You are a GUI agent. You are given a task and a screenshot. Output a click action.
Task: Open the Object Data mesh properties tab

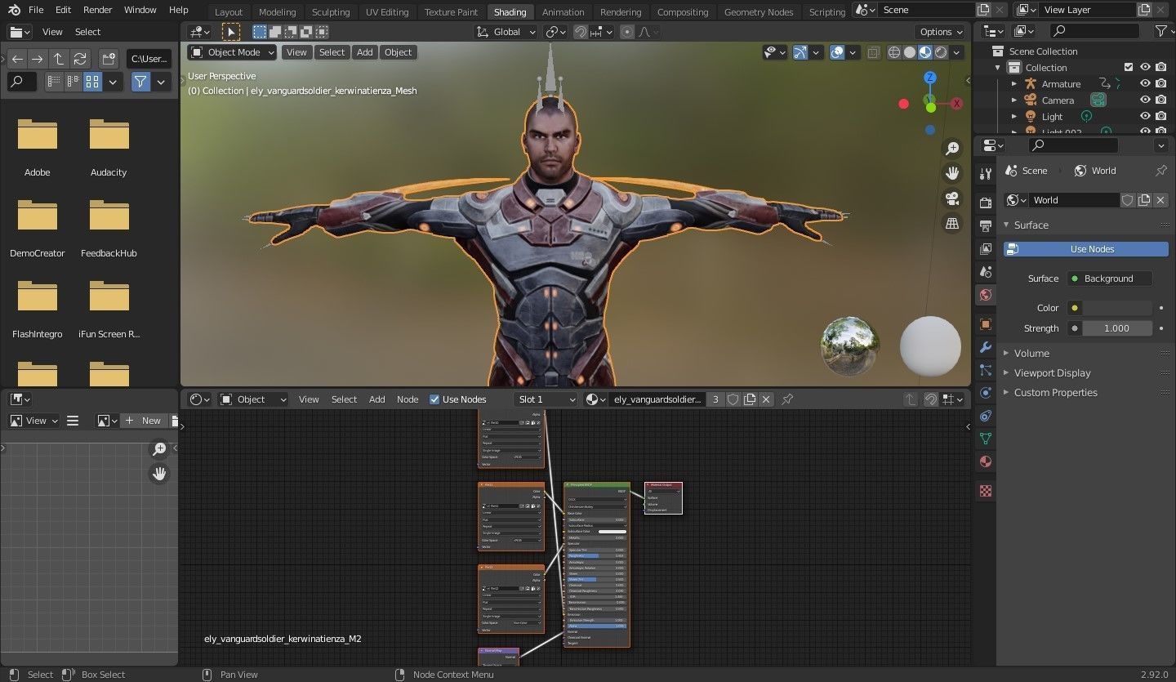pos(986,439)
